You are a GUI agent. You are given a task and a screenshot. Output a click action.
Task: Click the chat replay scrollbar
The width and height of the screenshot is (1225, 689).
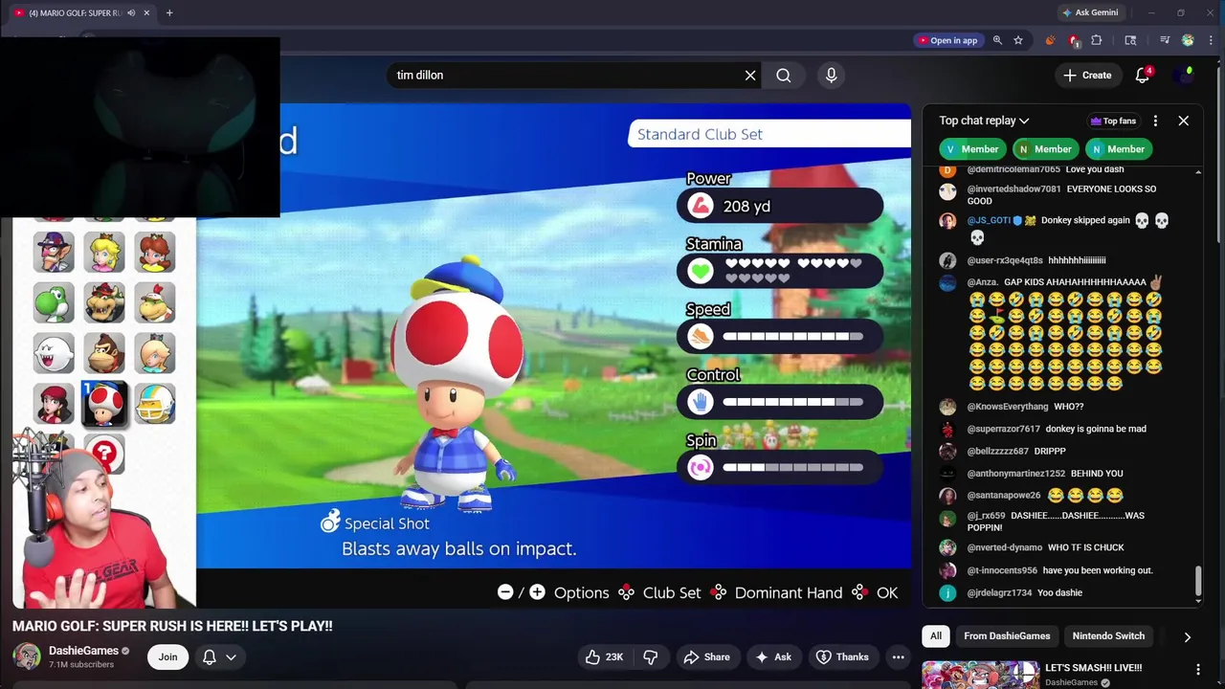coord(1198,582)
